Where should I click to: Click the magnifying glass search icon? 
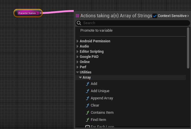[79, 23]
